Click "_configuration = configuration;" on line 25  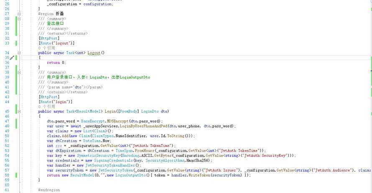click(x=80, y=4)
